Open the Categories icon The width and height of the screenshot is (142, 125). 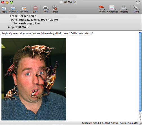pos(112,8)
